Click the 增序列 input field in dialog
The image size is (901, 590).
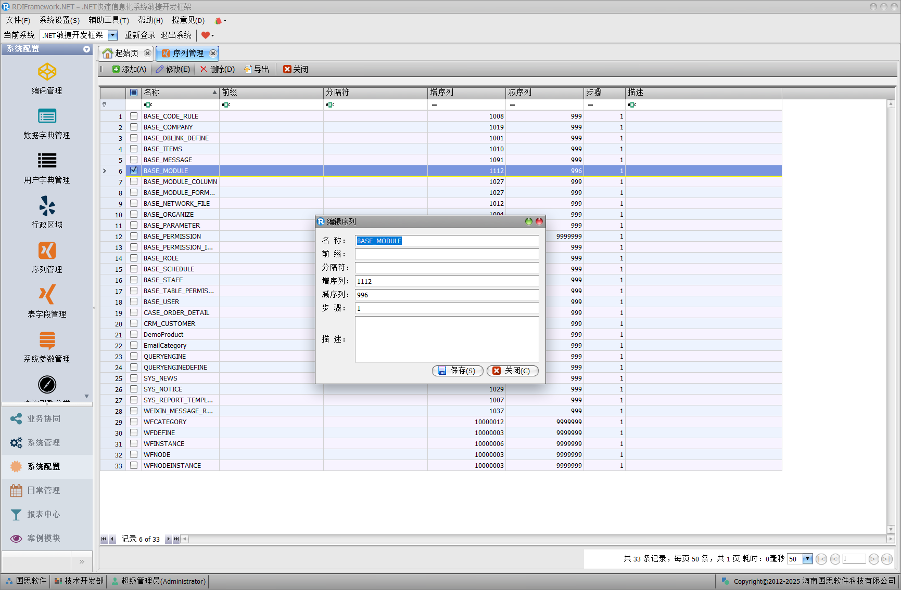(x=447, y=281)
